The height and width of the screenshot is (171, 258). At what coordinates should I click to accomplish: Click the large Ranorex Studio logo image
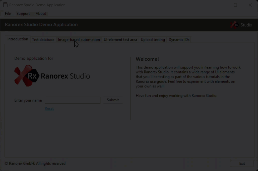(x=52, y=76)
